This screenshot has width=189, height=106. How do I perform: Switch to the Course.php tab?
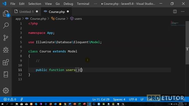coord(57,12)
